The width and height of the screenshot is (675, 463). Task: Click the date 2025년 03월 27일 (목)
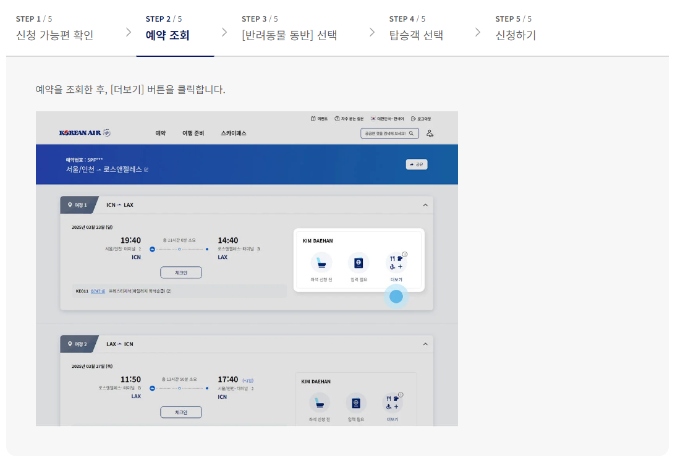(92, 366)
